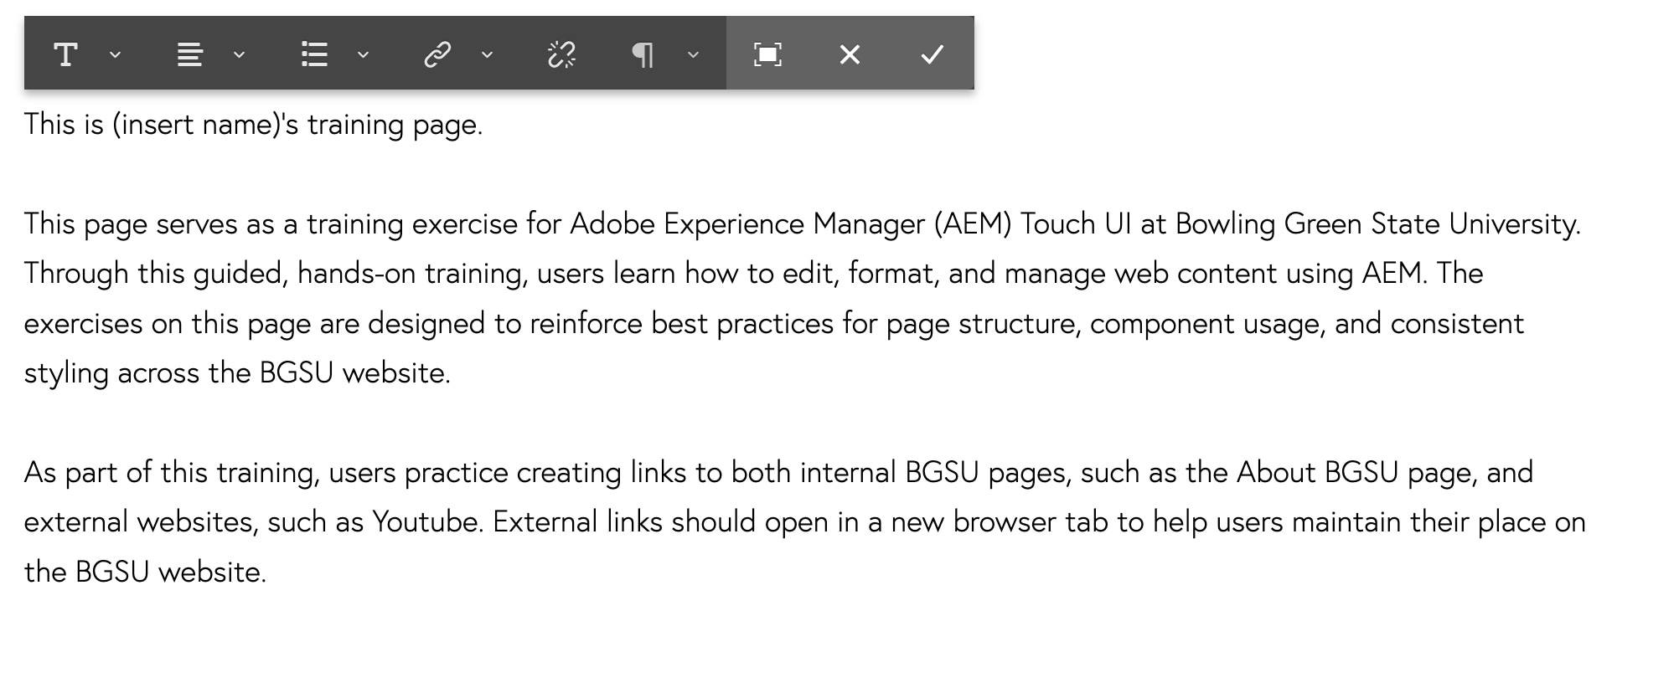Screen dimensions: 1679x693
Task: Cancel editing with the X icon
Action: [x=850, y=55]
